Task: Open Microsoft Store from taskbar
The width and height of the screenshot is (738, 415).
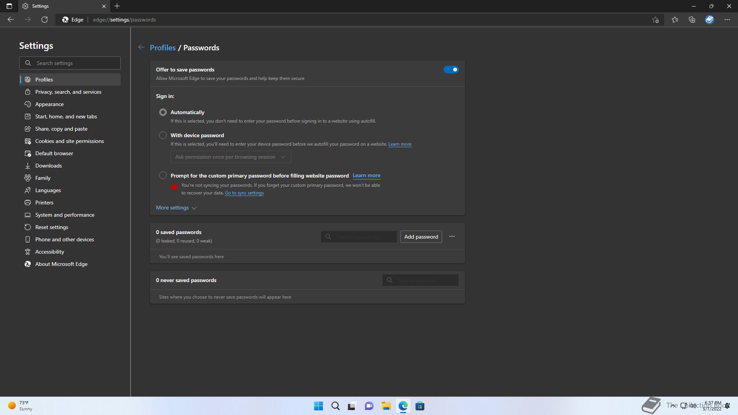Action: (420, 406)
